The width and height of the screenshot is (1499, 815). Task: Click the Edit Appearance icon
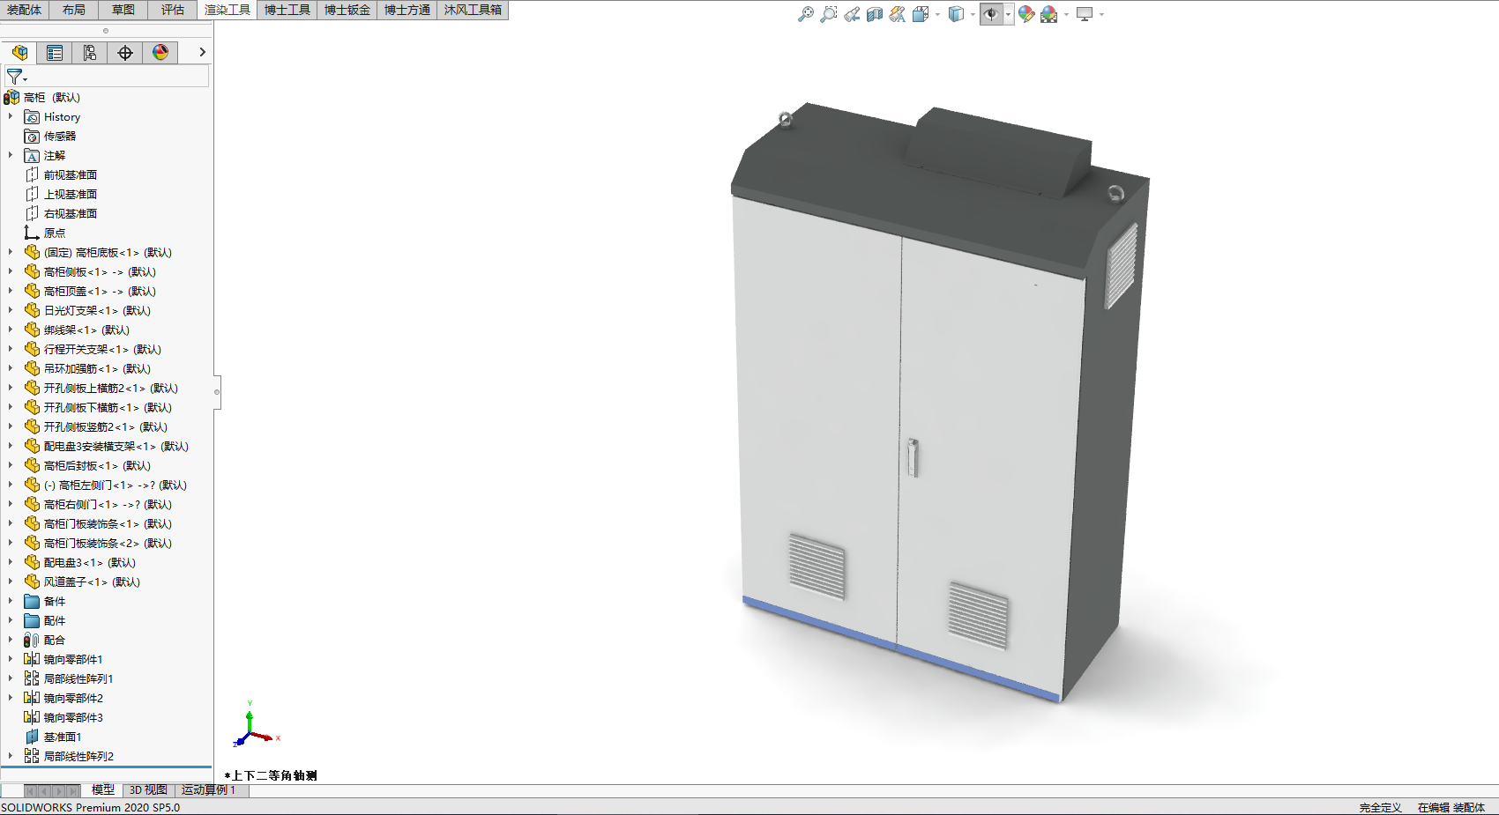pyautogui.click(x=1026, y=14)
